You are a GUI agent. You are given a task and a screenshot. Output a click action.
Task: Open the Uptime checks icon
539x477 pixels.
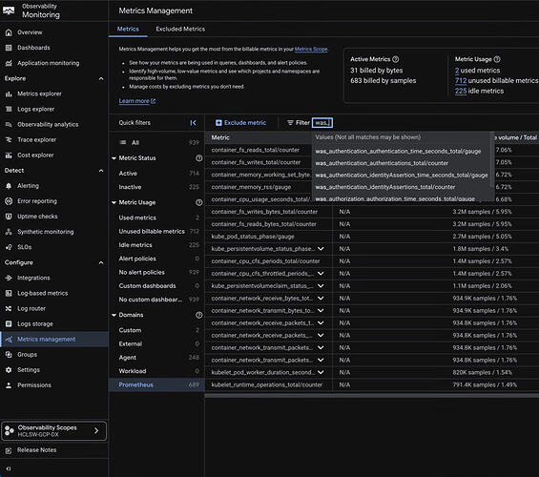click(x=9, y=217)
